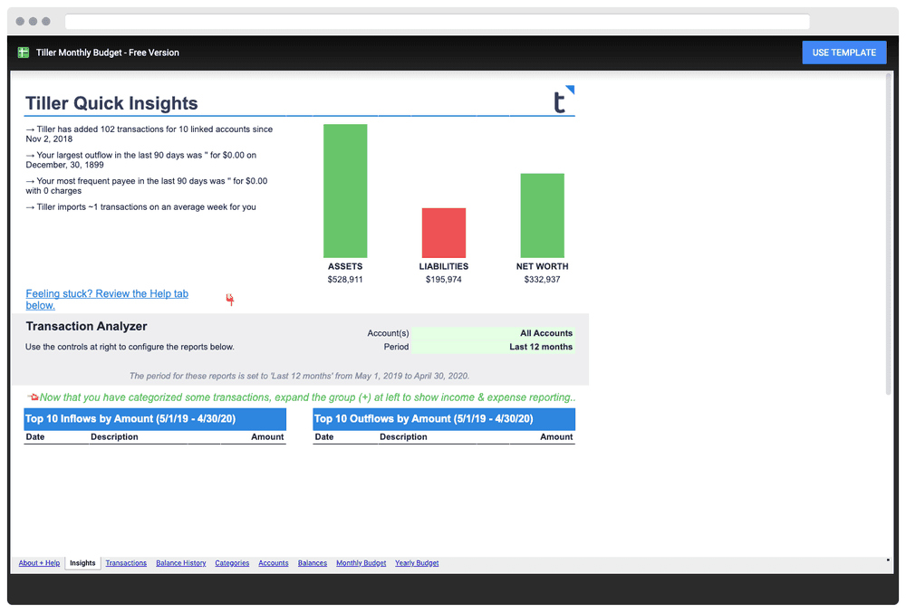The image size is (906, 612).
Task: Click the italic 'The period for these reports' note
Action: coord(299,376)
